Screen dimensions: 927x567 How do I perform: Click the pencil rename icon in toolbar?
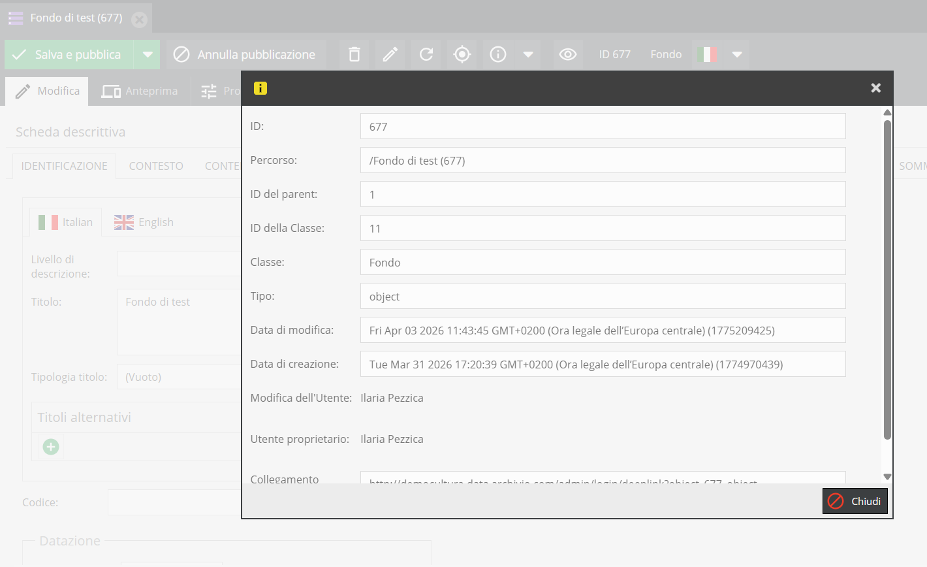tap(390, 55)
